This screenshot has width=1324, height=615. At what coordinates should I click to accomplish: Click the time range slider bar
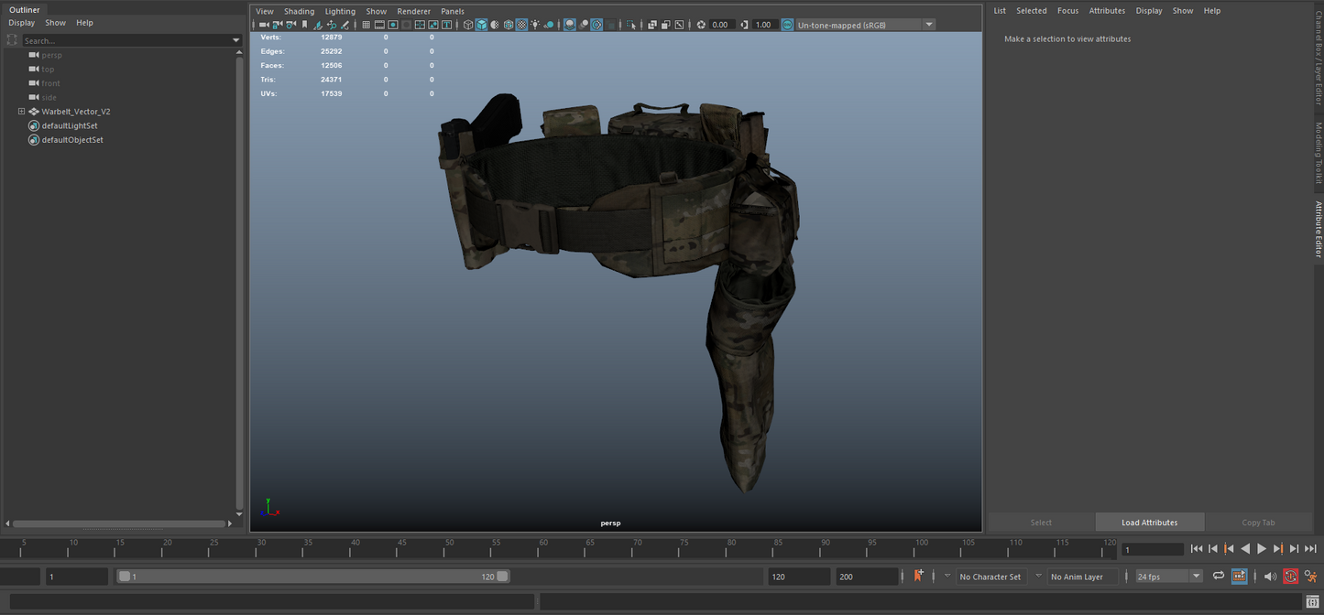(x=312, y=577)
